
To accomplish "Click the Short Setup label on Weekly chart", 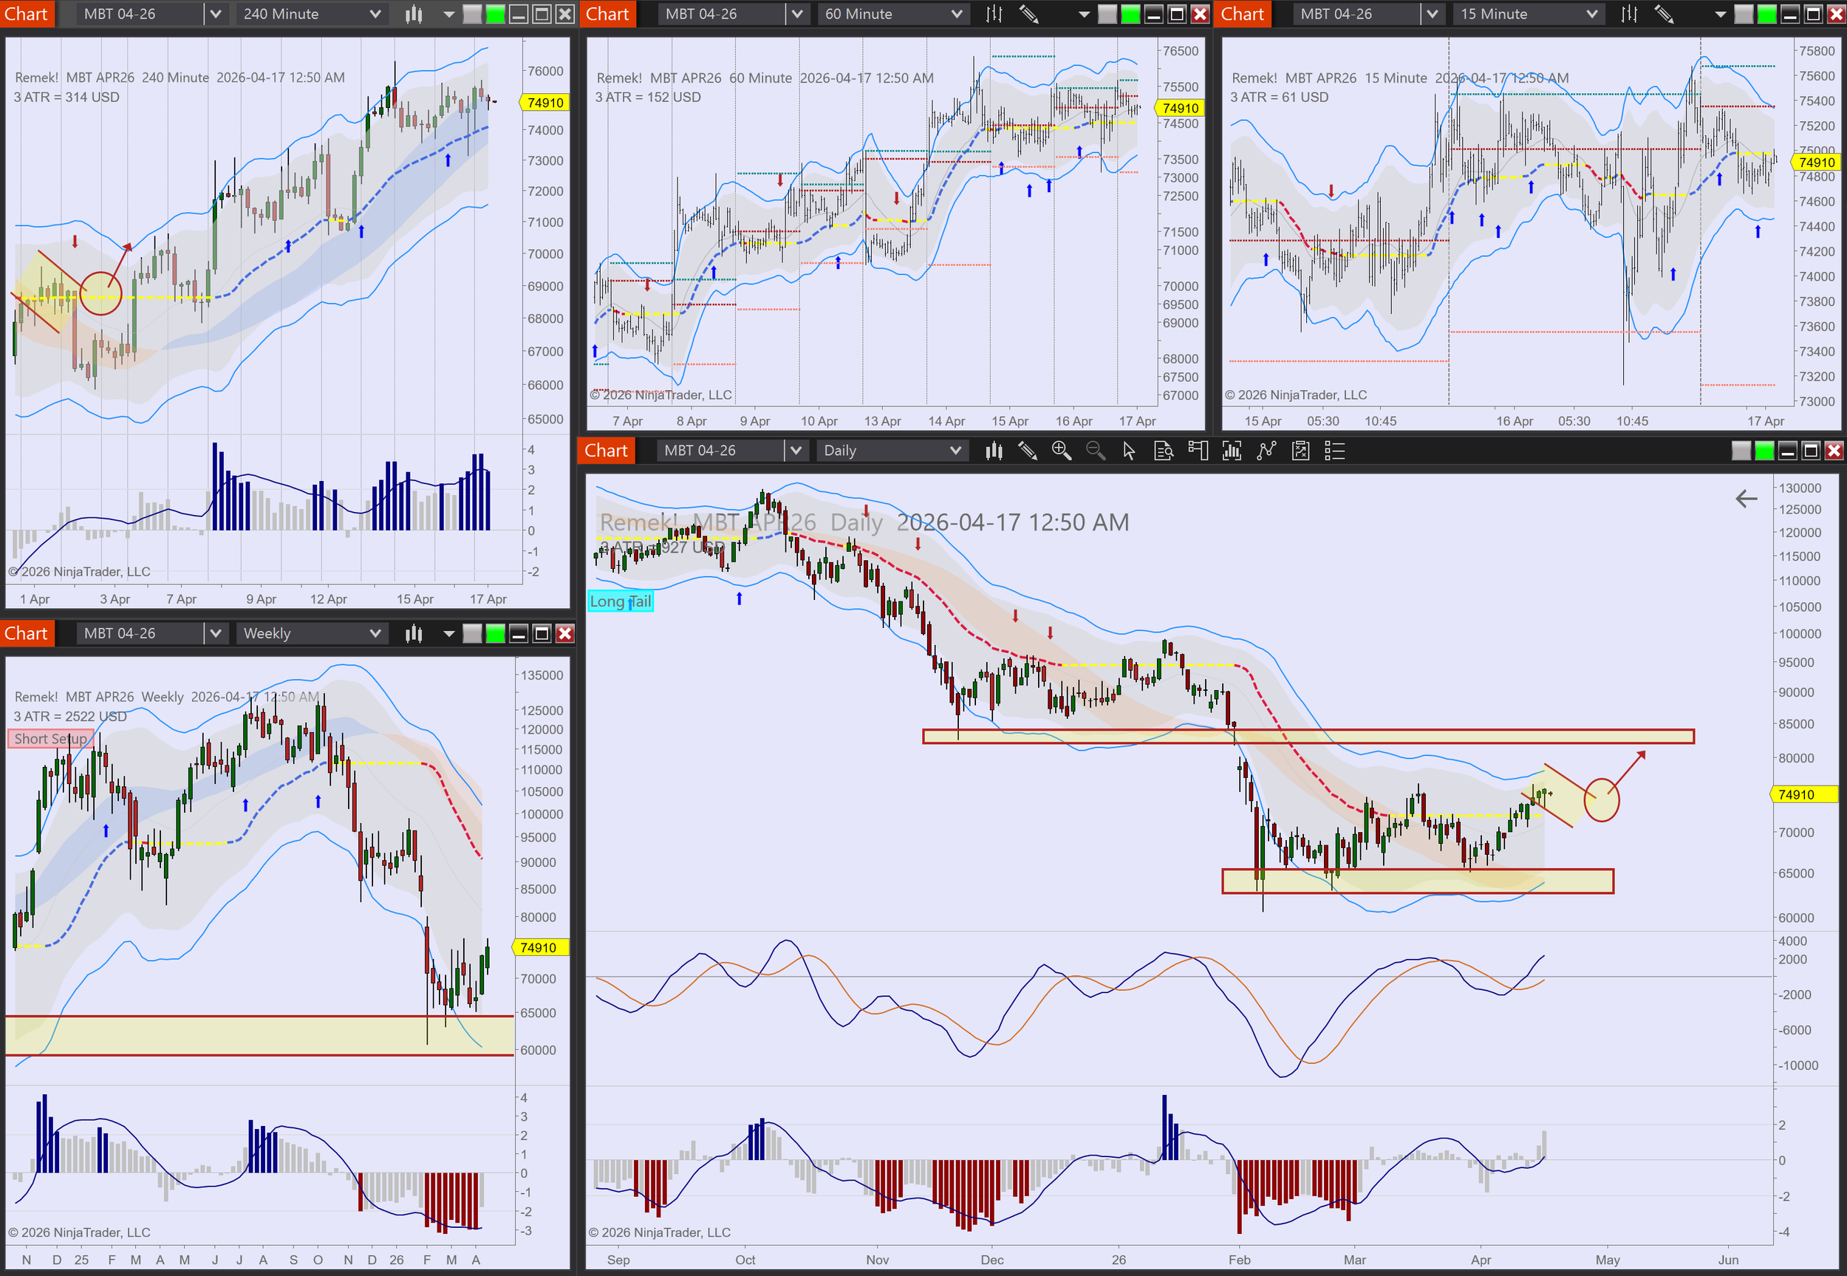I will 49,739.
